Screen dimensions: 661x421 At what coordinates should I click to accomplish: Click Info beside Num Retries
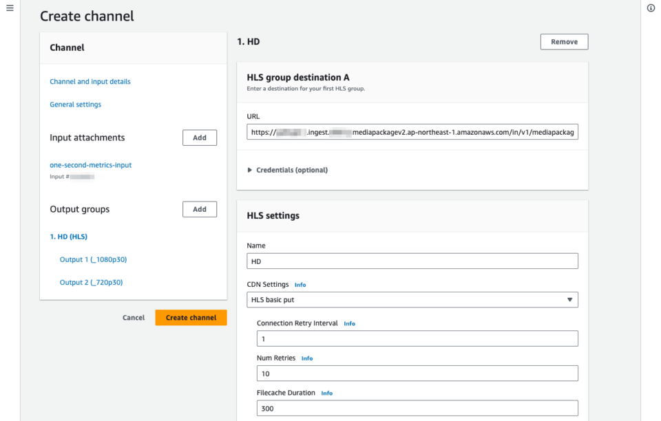(307, 358)
